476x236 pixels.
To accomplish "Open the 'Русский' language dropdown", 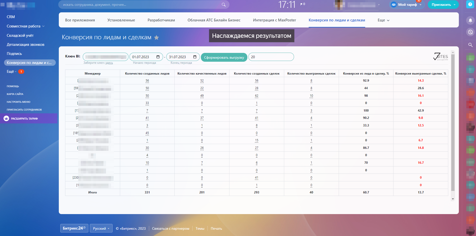I will (x=101, y=228).
